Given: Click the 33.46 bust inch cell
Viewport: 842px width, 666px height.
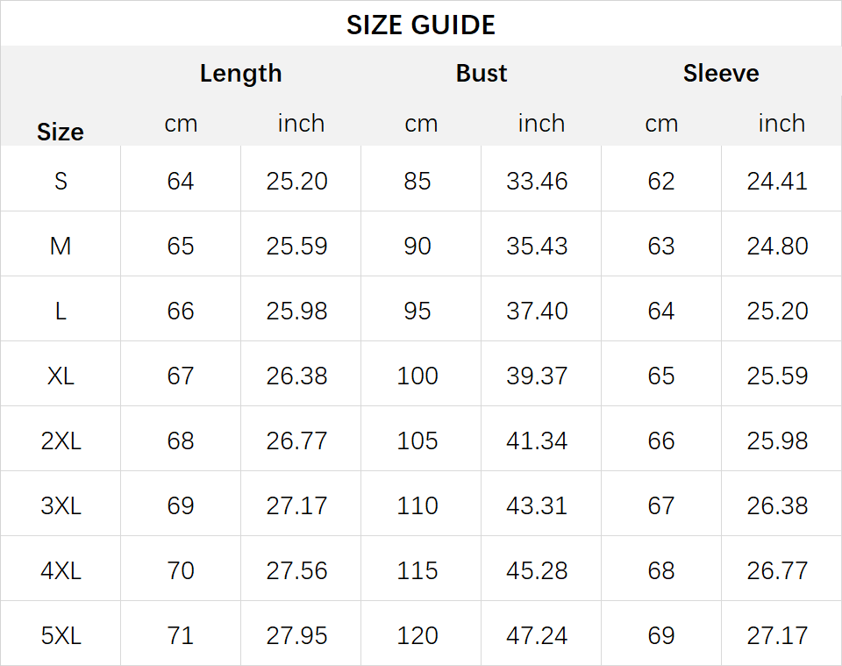Looking at the screenshot, I should pyautogui.click(x=537, y=181).
